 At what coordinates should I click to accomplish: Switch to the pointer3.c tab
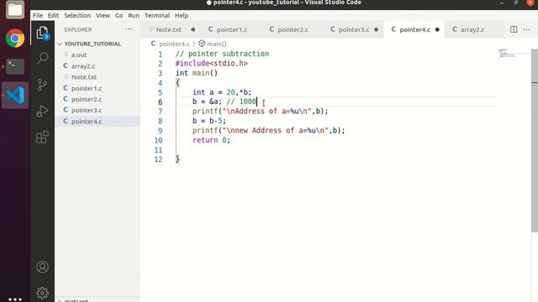pos(354,29)
